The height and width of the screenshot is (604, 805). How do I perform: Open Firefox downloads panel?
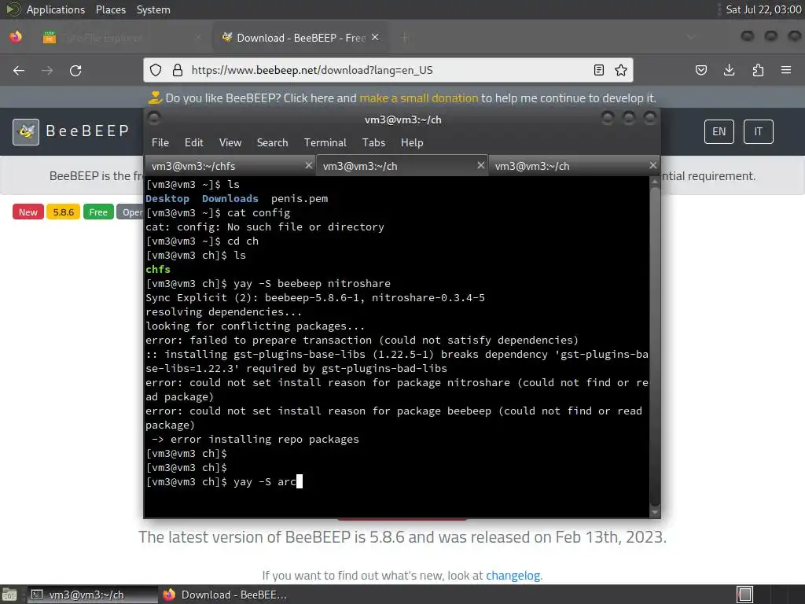click(729, 70)
